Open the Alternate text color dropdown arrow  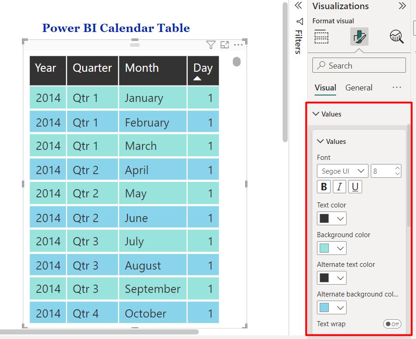point(340,278)
